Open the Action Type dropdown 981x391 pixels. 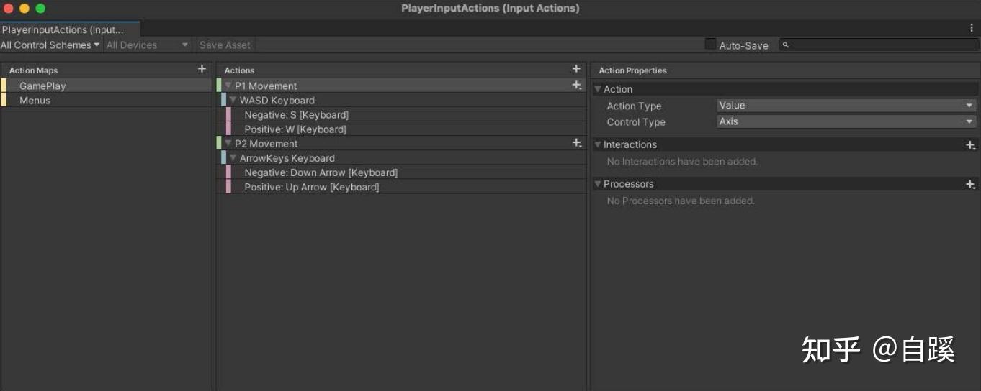pyautogui.click(x=846, y=106)
